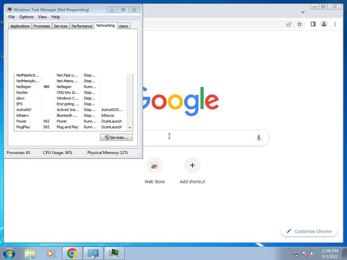This screenshot has height=260, width=347.
Task: Click services list scroll down arrow
Action: pyautogui.click(x=130, y=128)
